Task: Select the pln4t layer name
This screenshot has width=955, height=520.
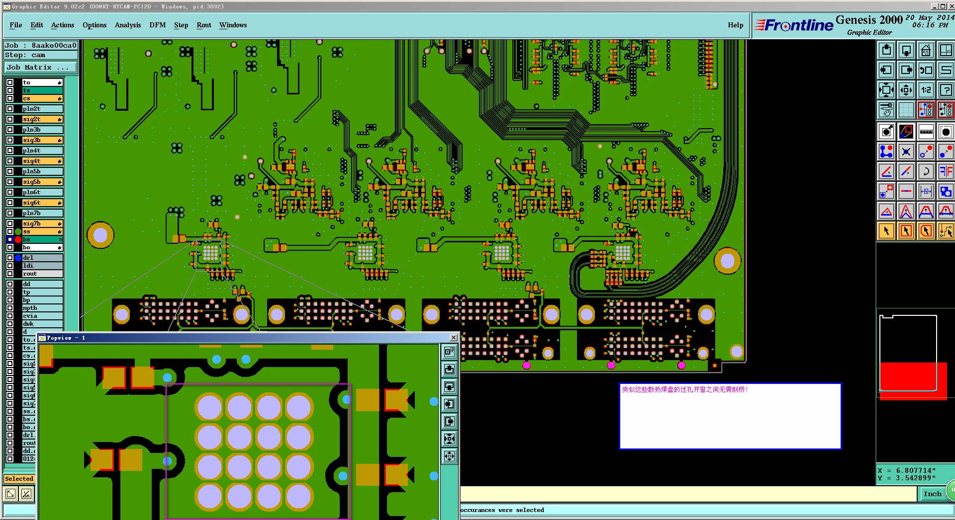Action: [42, 150]
